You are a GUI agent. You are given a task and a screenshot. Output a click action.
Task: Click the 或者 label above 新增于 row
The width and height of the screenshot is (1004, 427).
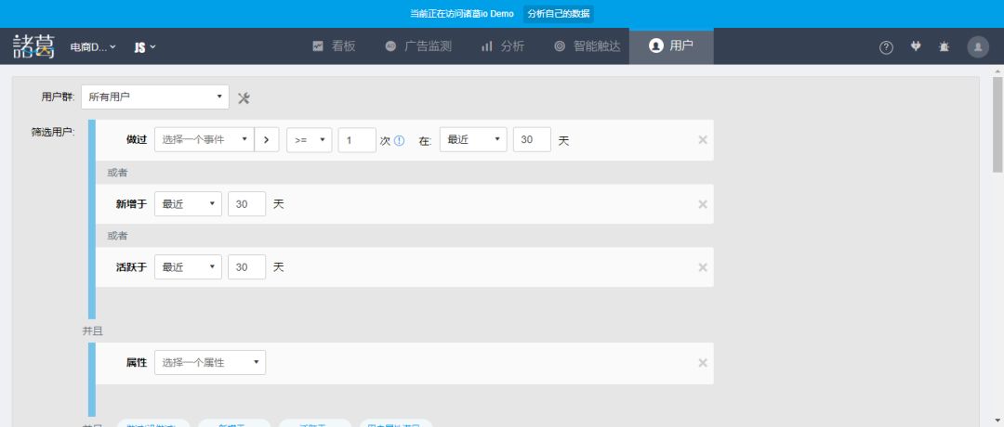coord(117,173)
